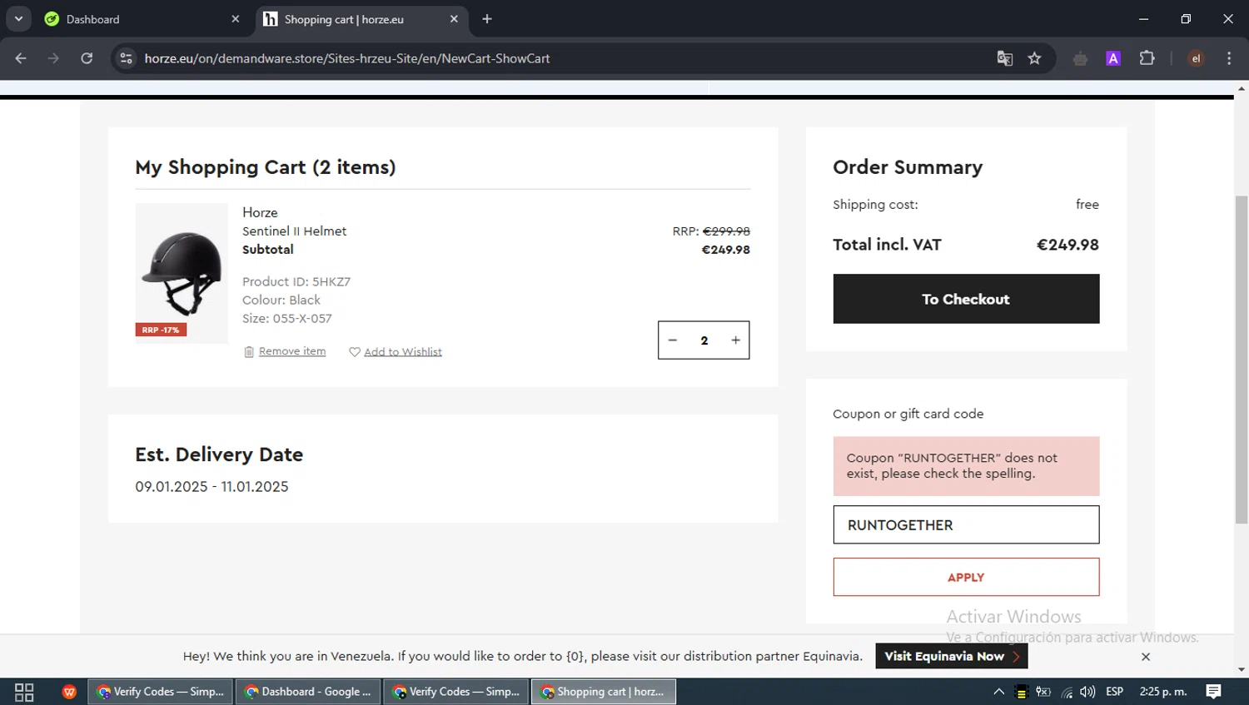Viewport: 1249px width, 705px height.
Task: Click the Visit Equinavia Now button
Action: pyautogui.click(x=952, y=656)
